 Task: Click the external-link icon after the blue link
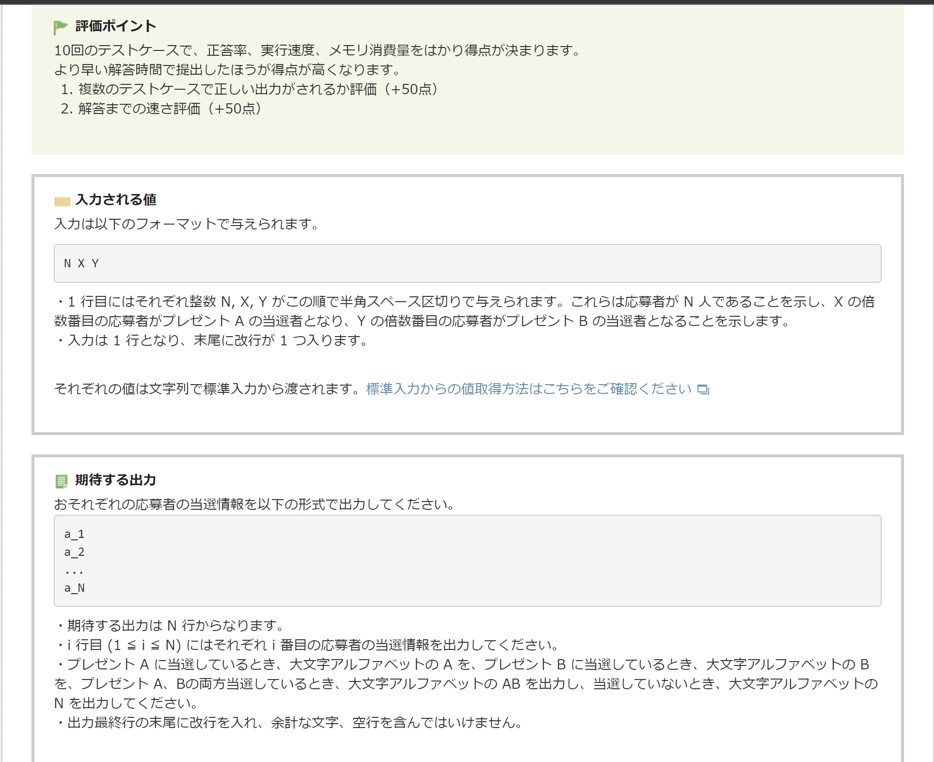pyautogui.click(x=703, y=389)
